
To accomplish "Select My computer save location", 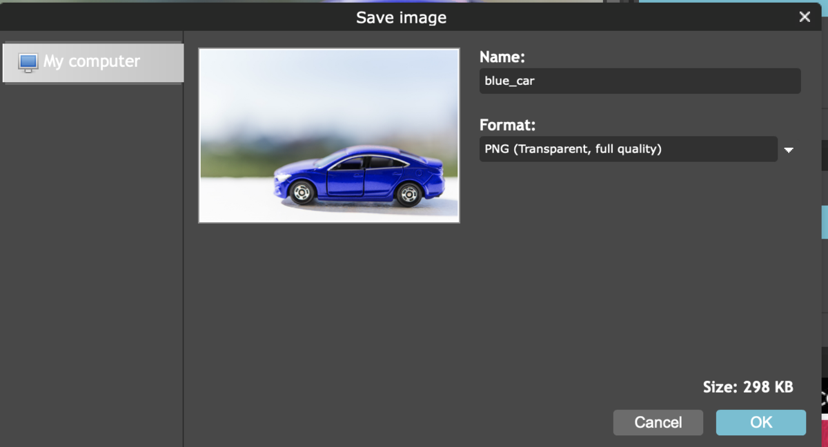I will 93,63.
